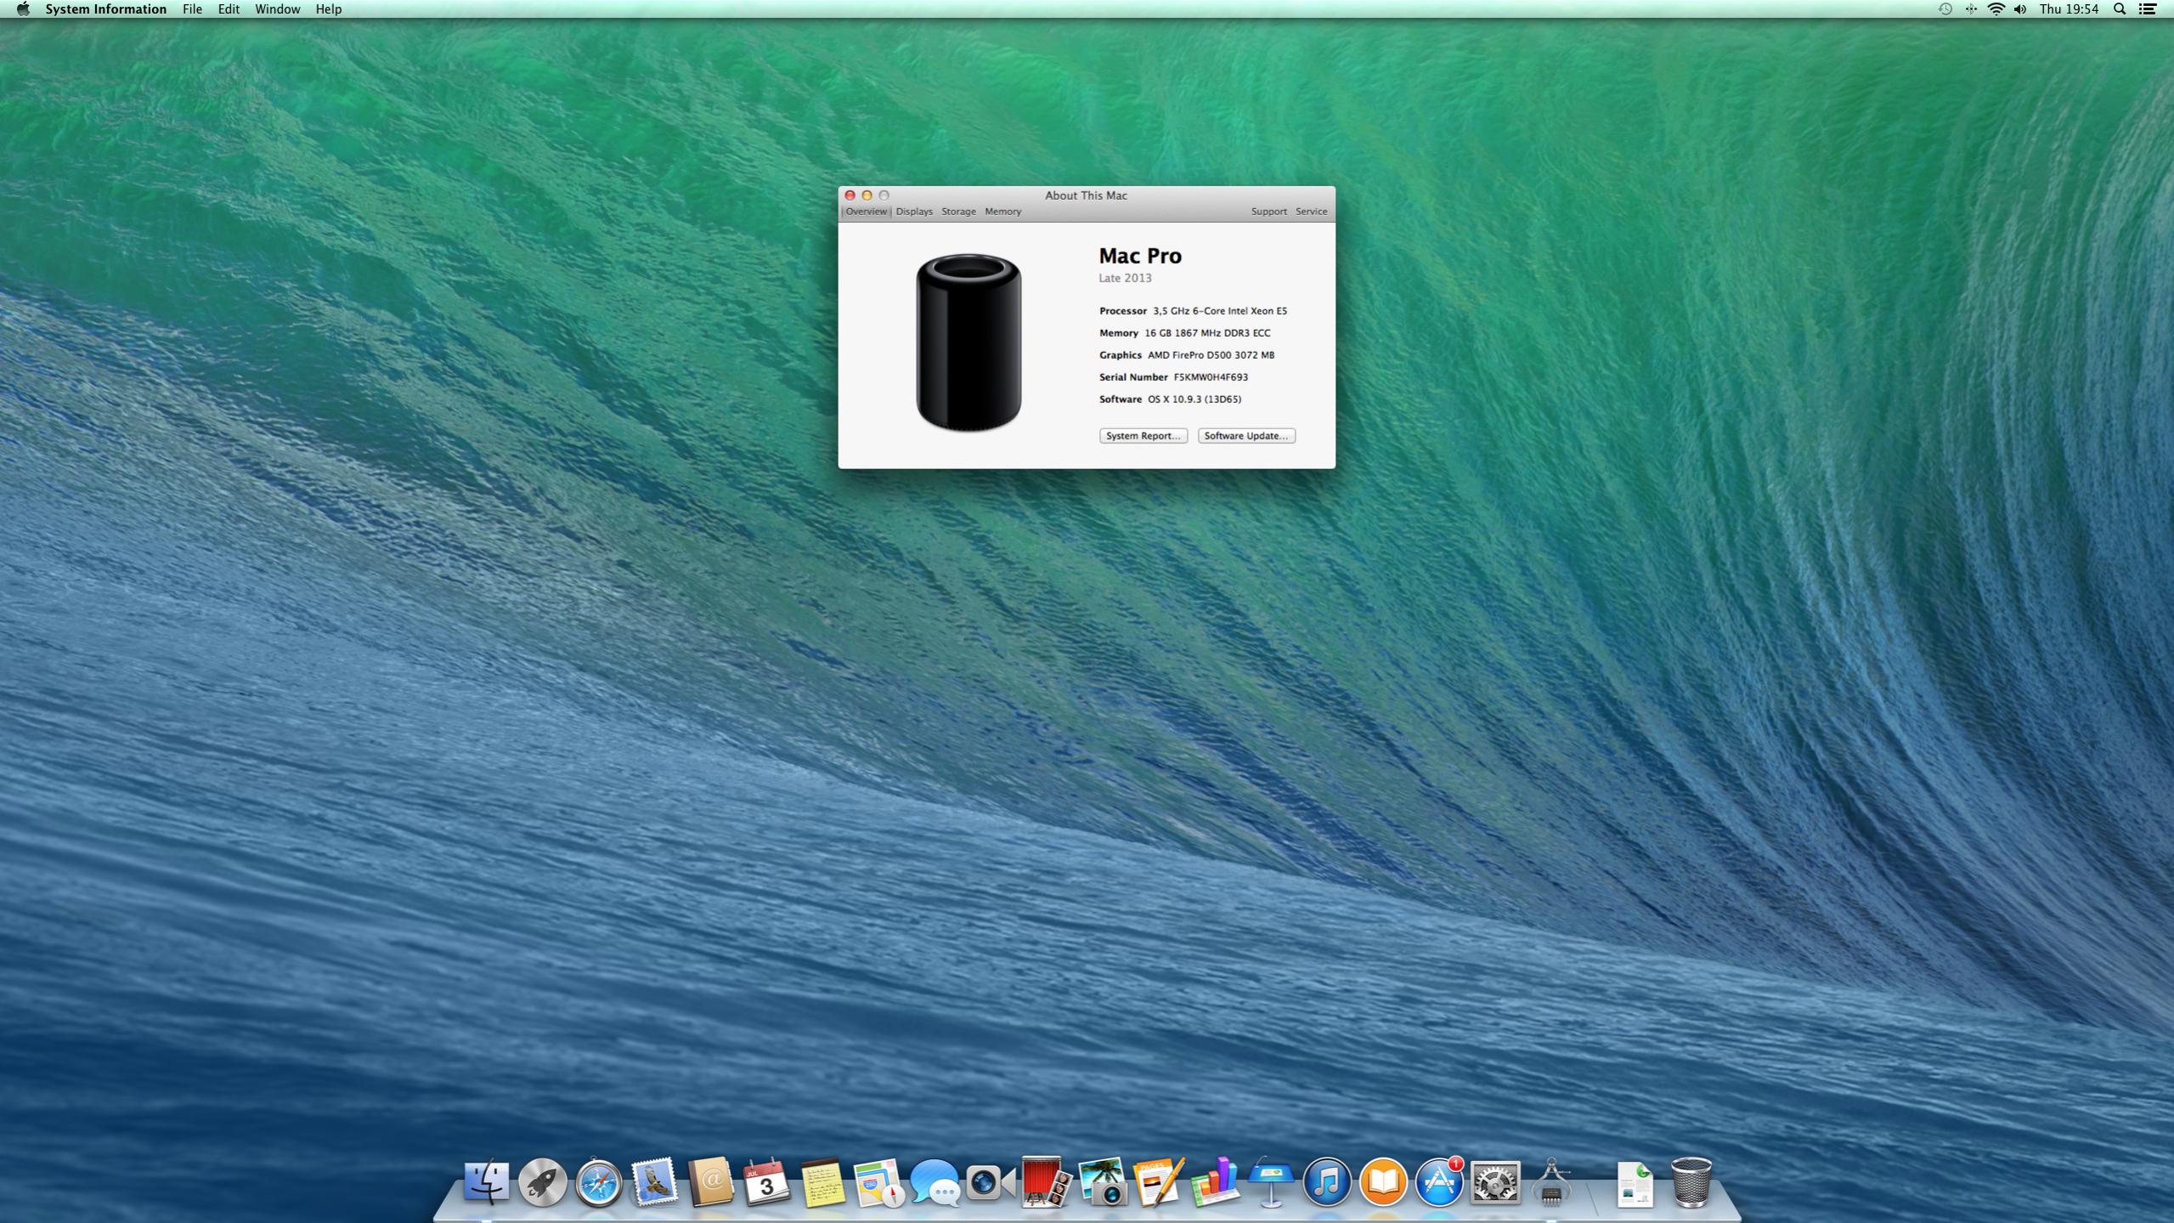The width and height of the screenshot is (2174, 1223).
Task: Open the Trash in the Dock
Action: 1691,1181
